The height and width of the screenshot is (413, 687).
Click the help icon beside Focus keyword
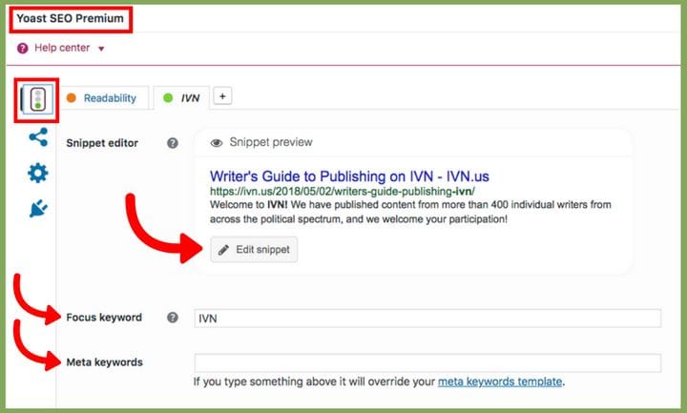tap(173, 318)
